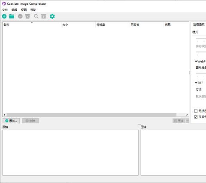
Task: Click the greyed-out remove item toolbar icon
Action: (20, 16)
